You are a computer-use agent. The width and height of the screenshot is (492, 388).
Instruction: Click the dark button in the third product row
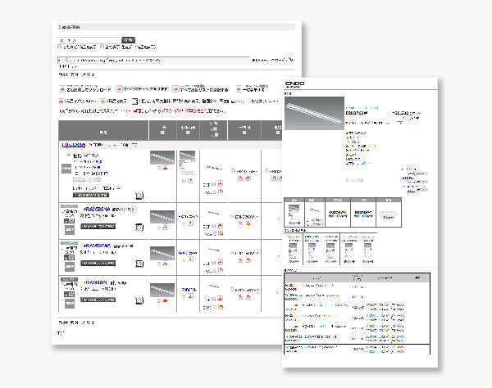99,264
